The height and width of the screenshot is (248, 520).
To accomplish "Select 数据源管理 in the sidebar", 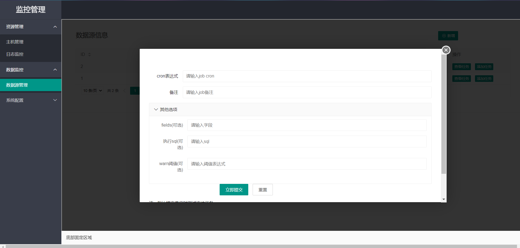I will pyautogui.click(x=31, y=85).
